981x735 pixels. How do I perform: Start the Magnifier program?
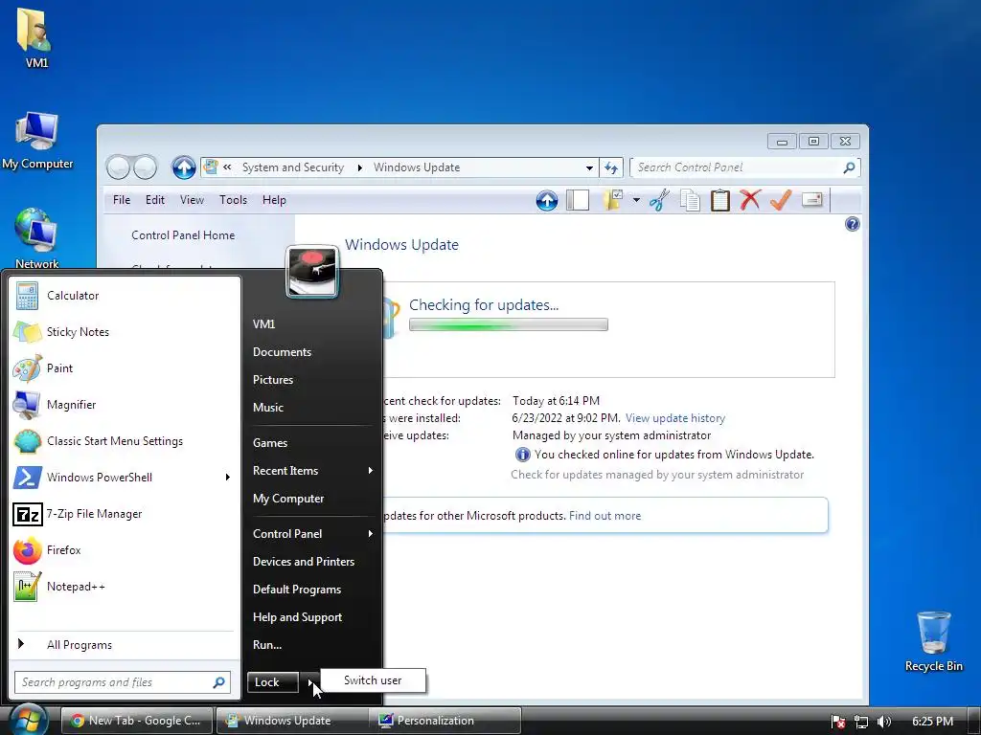[x=124, y=405]
